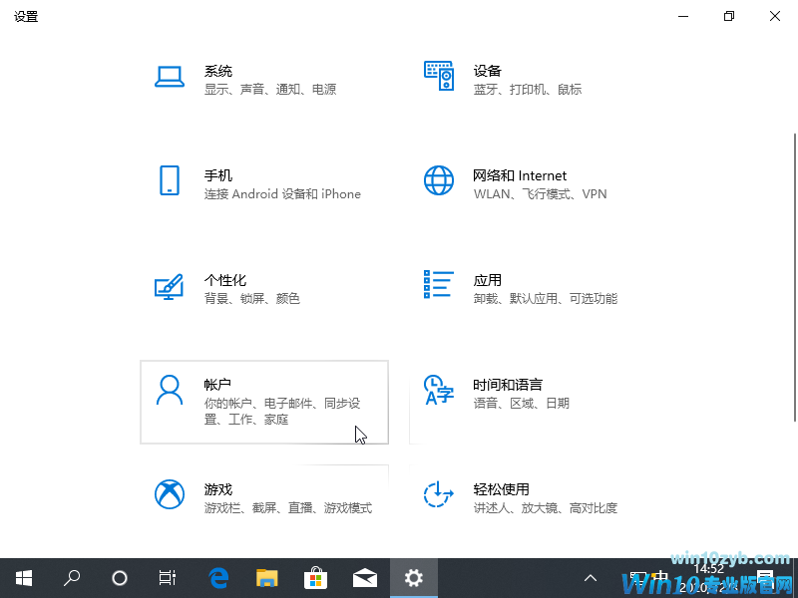The height and width of the screenshot is (598, 798).
Task: Open the 时间和语言 text label
Action: tap(508, 385)
